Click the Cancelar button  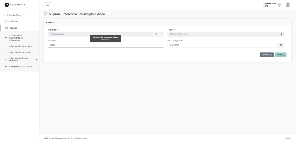(x=267, y=55)
